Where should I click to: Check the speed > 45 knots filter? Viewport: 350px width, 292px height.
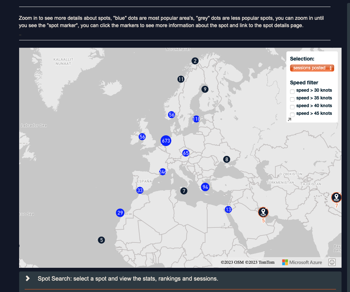[x=292, y=114]
